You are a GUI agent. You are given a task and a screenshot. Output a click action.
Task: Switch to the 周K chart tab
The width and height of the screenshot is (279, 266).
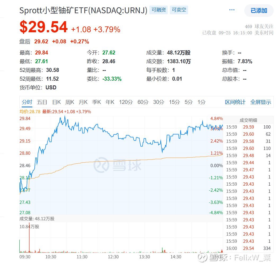coord(70,102)
